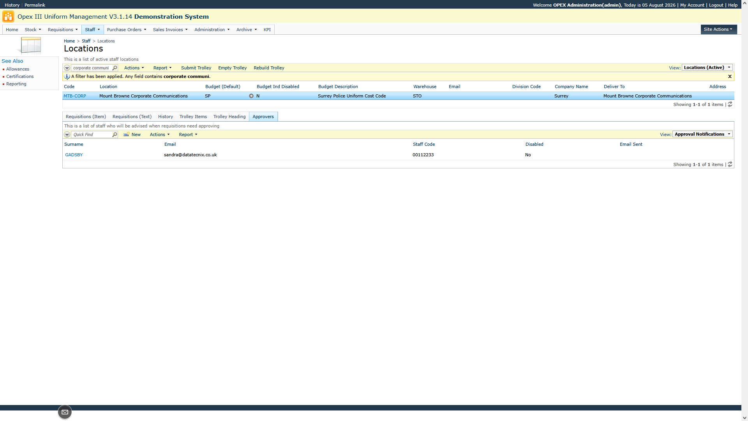Expand Approvers Quick Find options chevron
The width and height of the screenshot is (748, 421).
(x=67, y=134)
